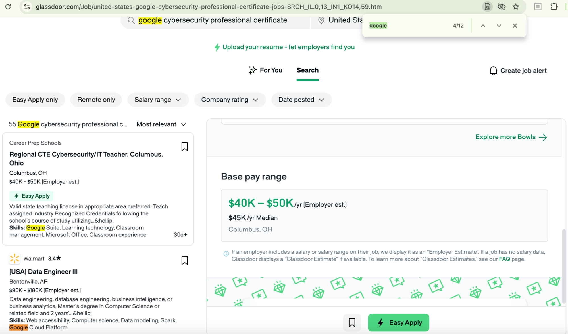Open Regional CTE Cybersecurity/IT Teacher job title

86,159
